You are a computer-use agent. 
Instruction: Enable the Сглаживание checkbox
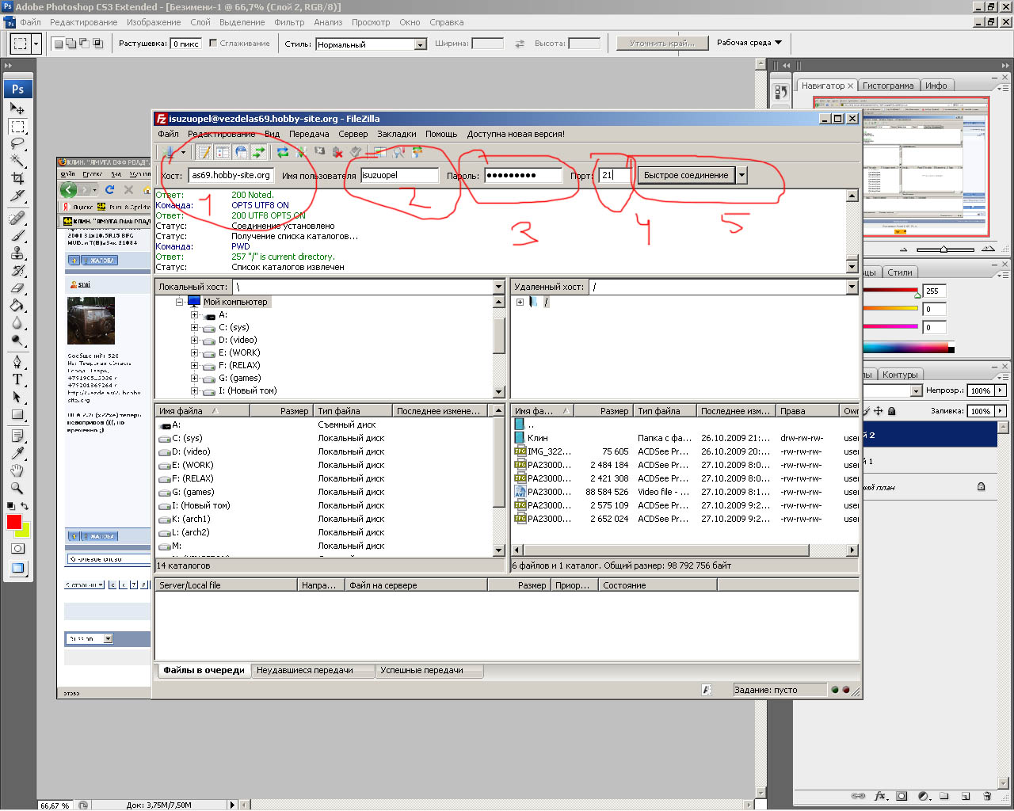point(213,43)
